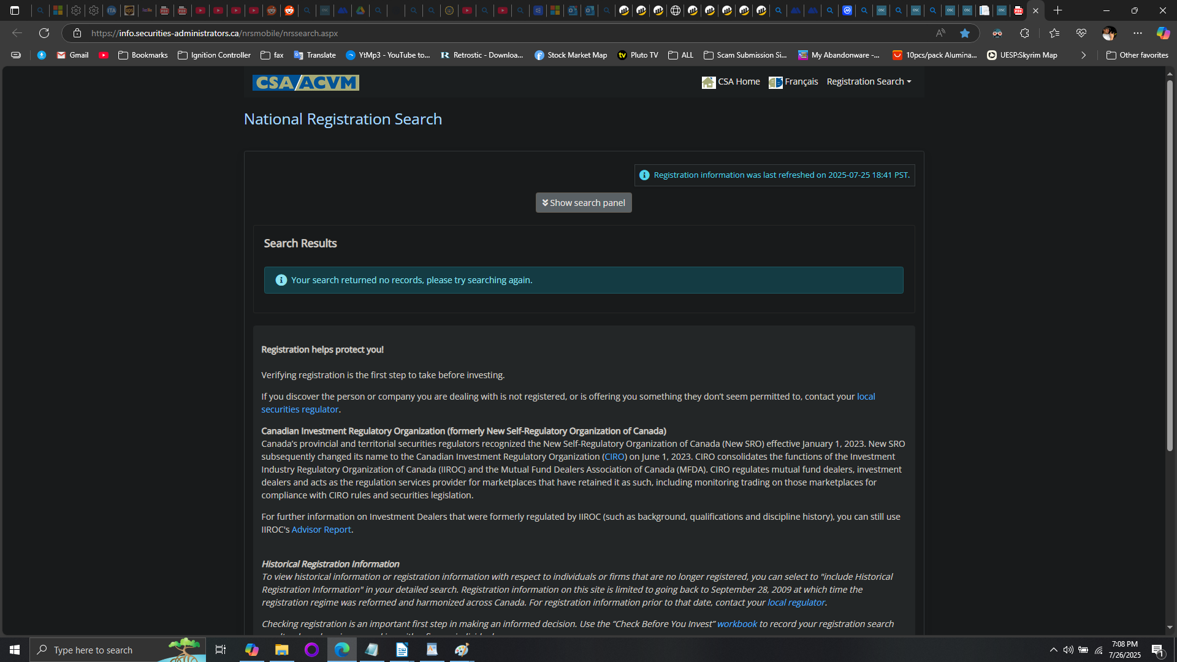Open the Bookmarks folder in favorites bar
This screenshot has height=662, width=1177.
click(143, 55)
